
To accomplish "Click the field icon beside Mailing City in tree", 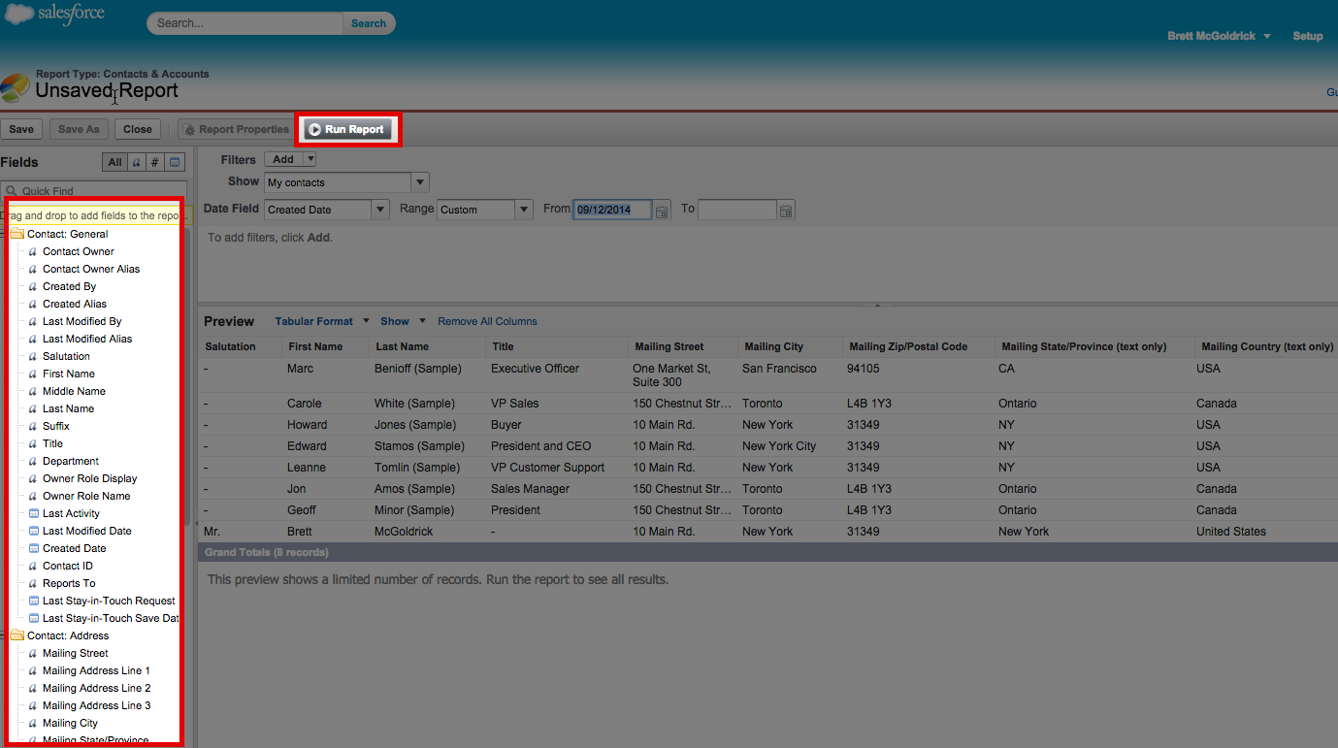I will click(34, 723).
